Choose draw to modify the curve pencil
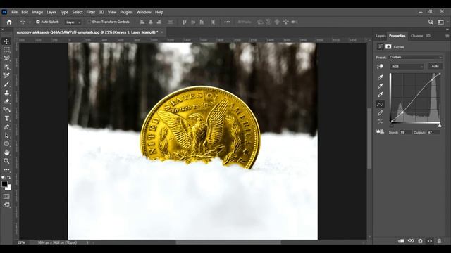 point(381,112)
